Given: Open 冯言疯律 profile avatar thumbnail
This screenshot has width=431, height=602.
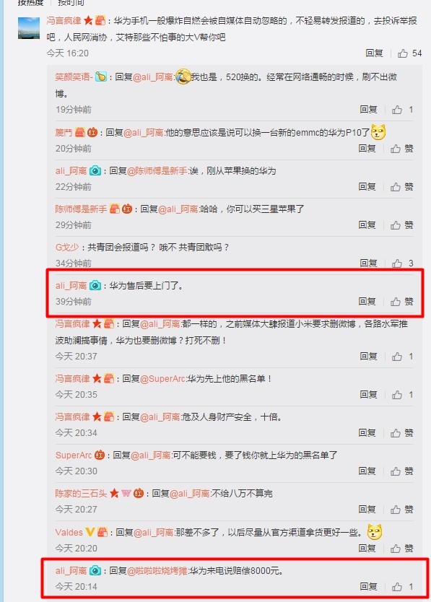Looking at the screenshot, I should (x=29, y=28).
